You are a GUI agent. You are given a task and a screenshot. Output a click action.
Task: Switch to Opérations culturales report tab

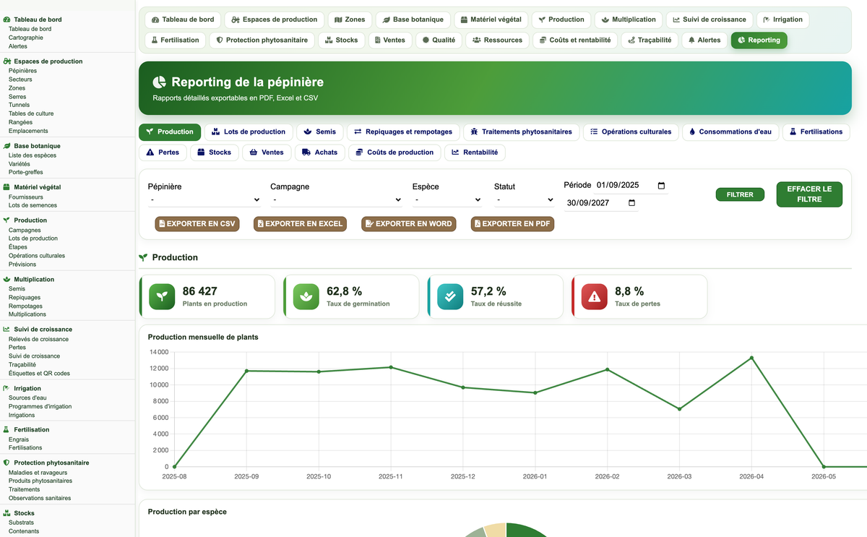631,132
